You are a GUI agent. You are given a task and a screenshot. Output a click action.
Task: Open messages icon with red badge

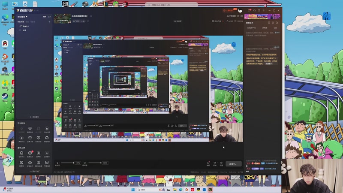coord(249,10)
